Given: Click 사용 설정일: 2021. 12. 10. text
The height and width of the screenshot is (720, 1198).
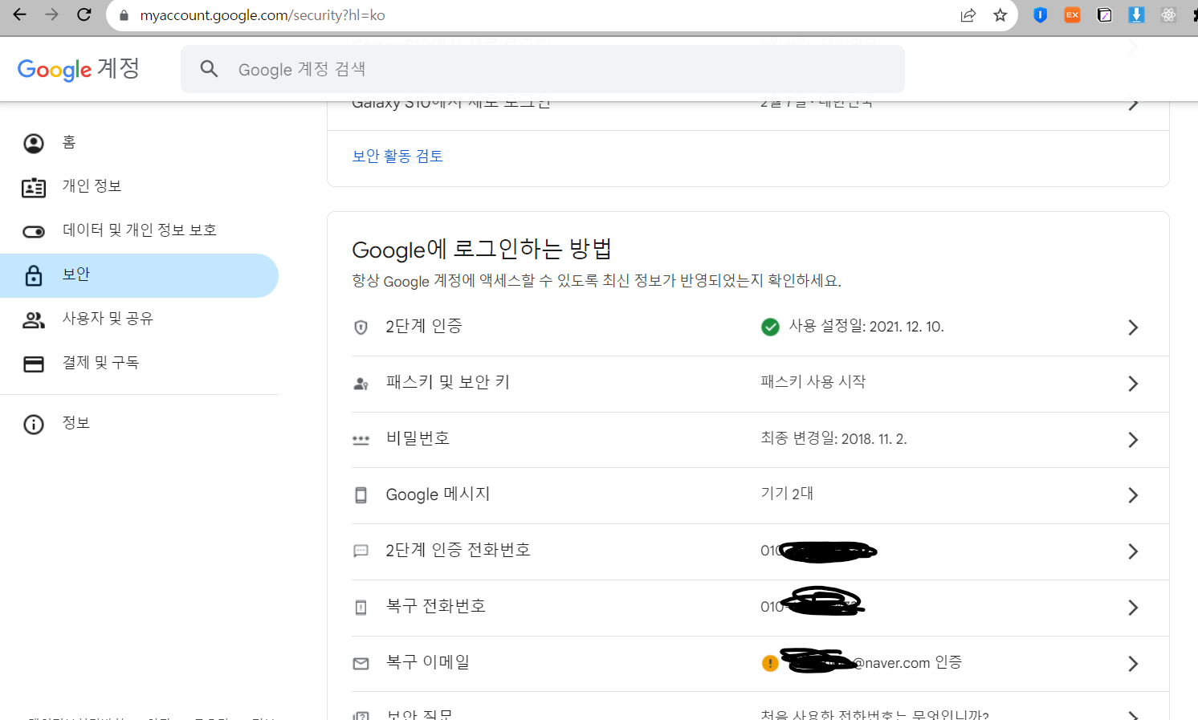Looking at the screenshot, I should click(x=866, y=326).
